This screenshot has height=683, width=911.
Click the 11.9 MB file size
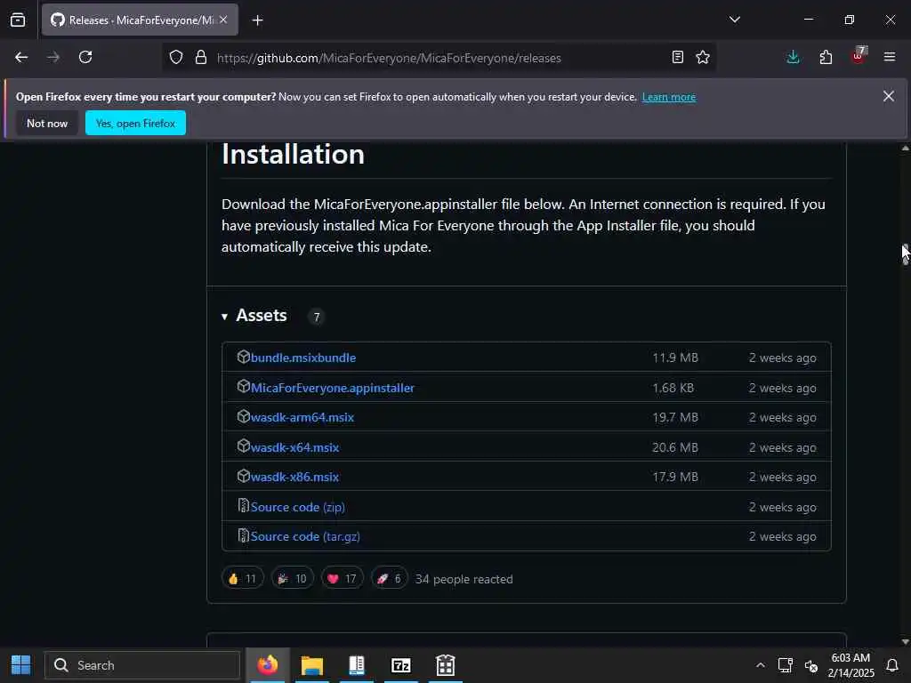[x=675, y=358]
